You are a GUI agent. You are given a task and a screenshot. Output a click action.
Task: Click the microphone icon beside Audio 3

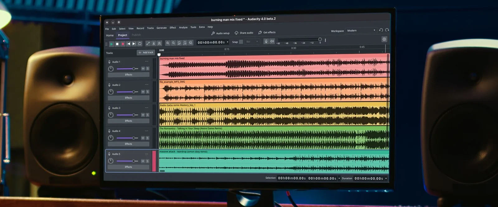click(109, 108)
